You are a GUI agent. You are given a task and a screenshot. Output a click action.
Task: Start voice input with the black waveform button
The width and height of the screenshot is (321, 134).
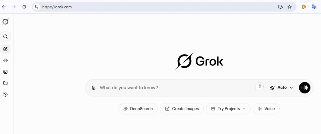pos(304,88)
